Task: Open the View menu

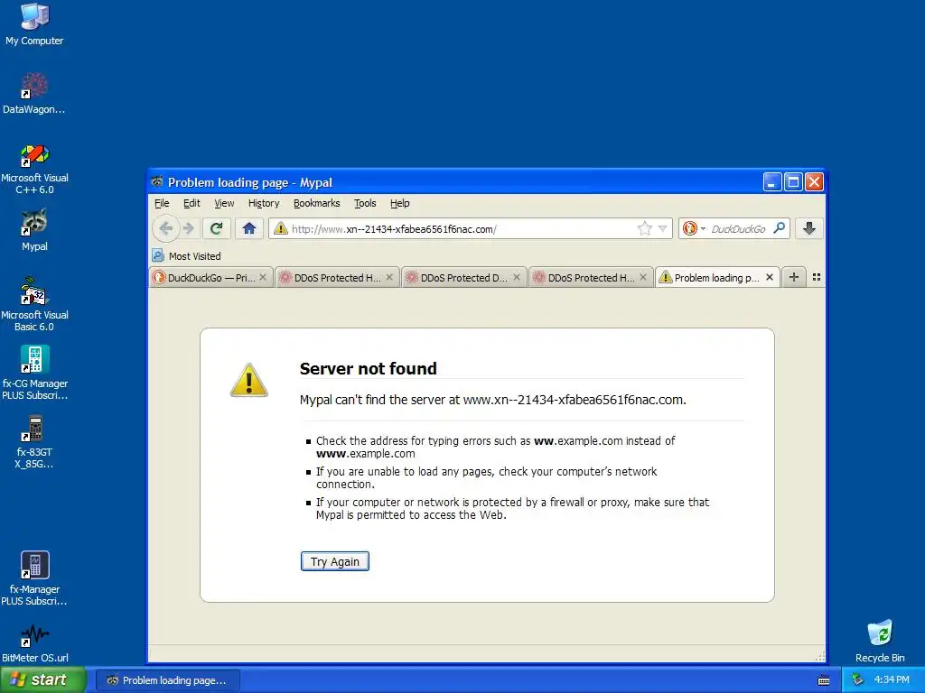Action: 224,203
